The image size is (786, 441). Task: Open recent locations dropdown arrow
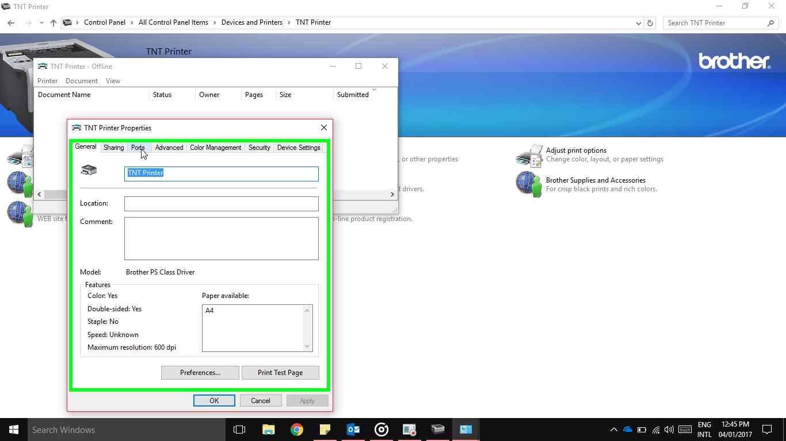click(x=41, y=23)
